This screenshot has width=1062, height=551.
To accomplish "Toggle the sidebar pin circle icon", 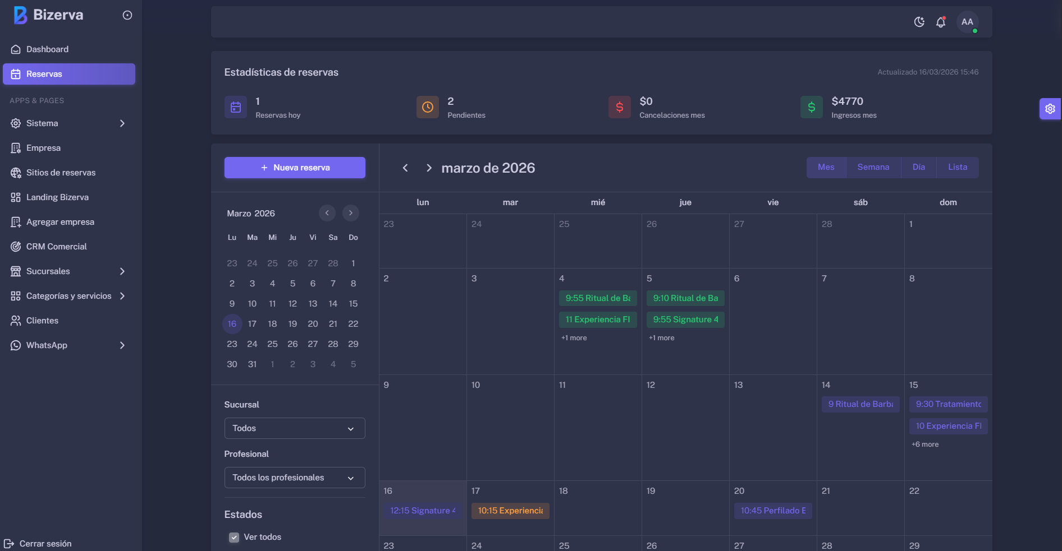I will click(x=127, y=15).
